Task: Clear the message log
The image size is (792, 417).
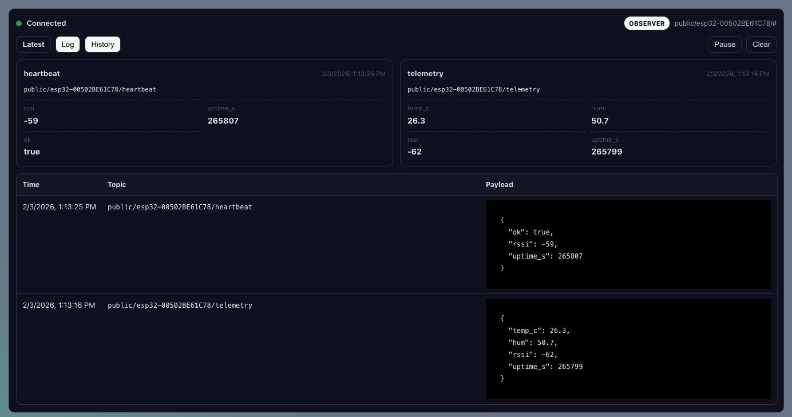Action: [x=761, y=45]
